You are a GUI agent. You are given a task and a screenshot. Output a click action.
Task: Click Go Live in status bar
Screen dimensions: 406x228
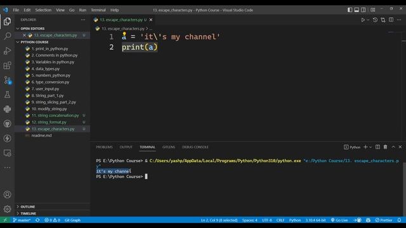click(339, 220)
